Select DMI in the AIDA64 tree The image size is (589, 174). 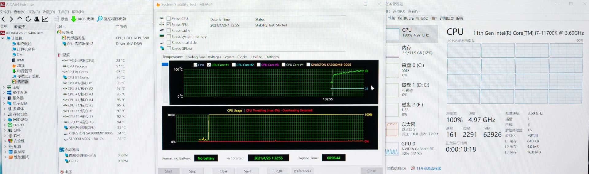pyautogui.click(x=18, y=55)
